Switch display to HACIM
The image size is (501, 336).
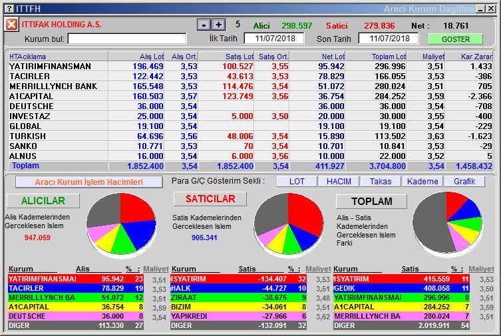point(339,182)
